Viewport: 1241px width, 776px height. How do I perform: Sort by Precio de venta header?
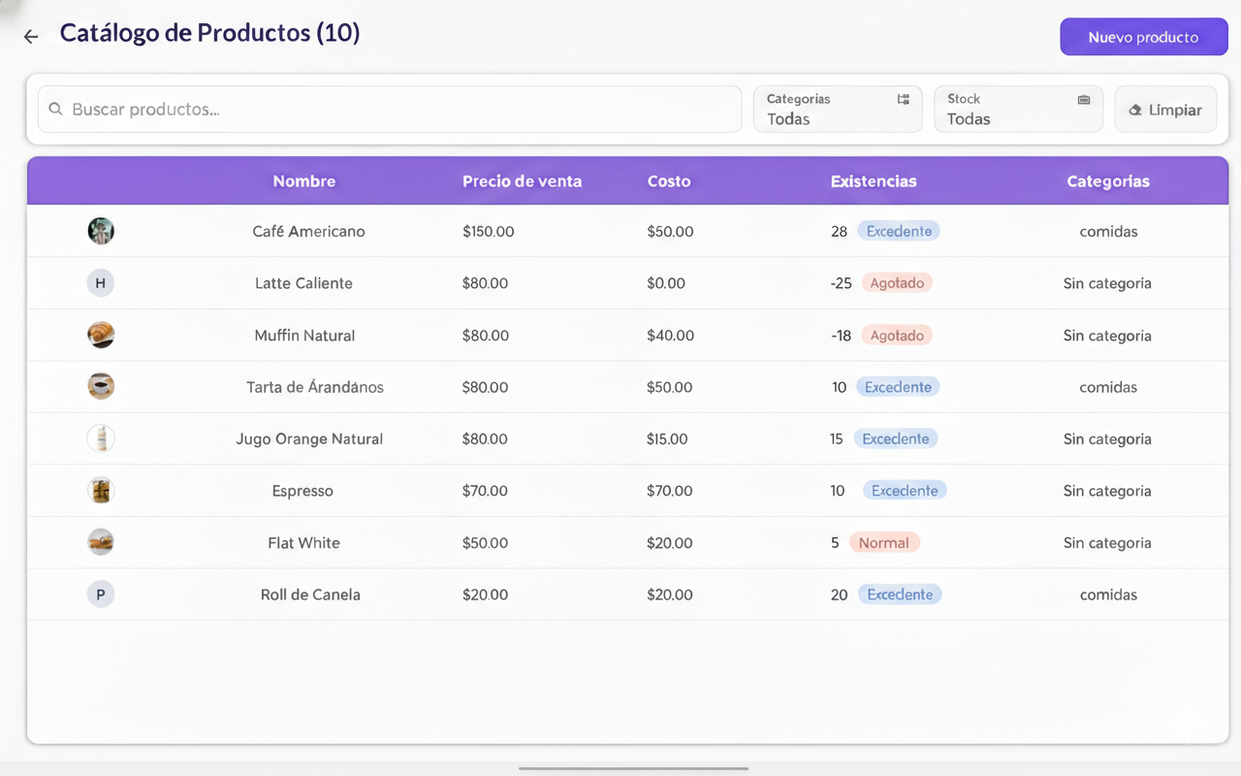pyautogui.click(x=522, y=181)
